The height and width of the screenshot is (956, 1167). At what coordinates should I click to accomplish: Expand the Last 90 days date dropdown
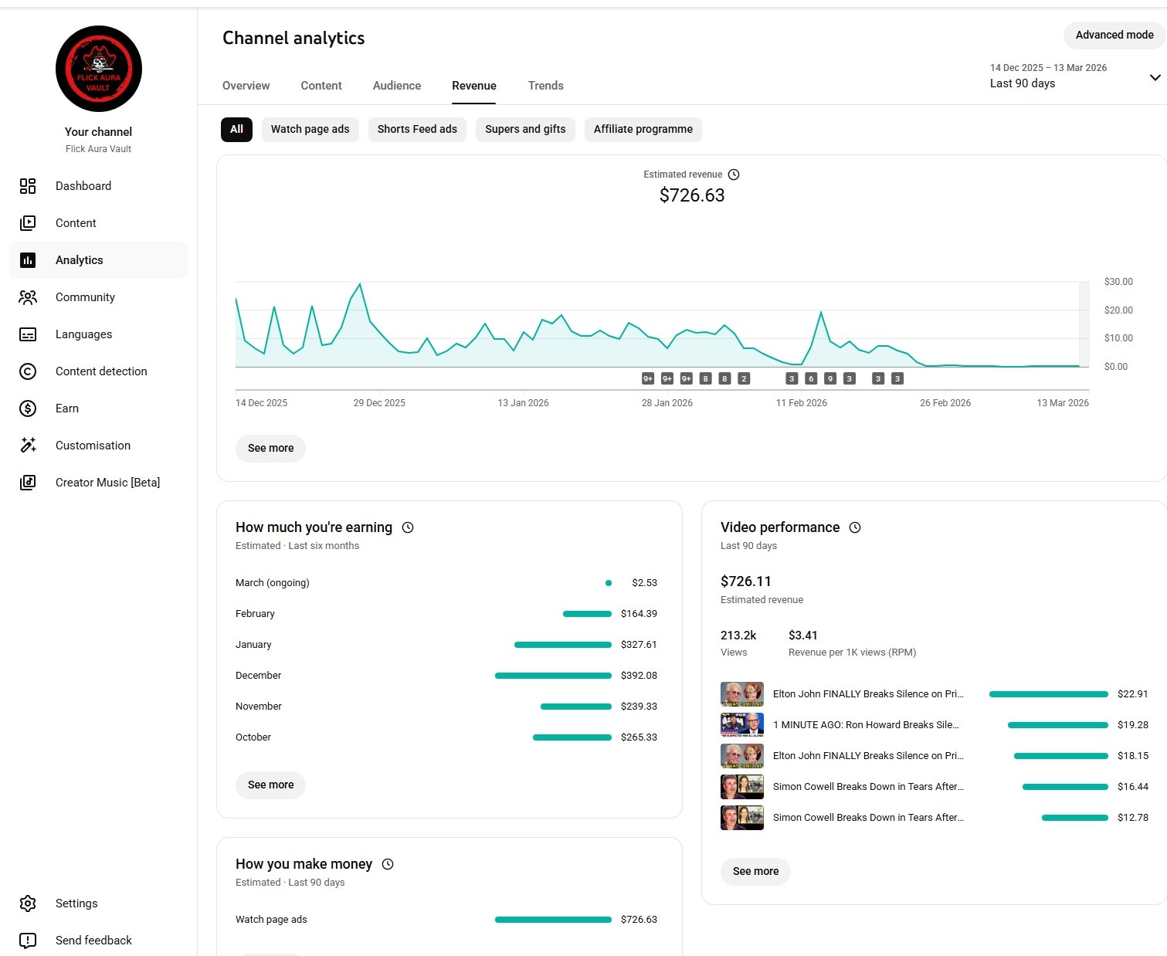[x=1154, y=77]
